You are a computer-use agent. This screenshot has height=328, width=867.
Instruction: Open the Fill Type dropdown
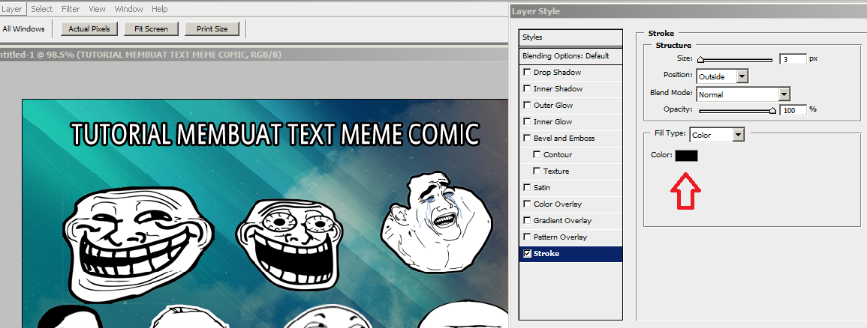click(717, 135)
